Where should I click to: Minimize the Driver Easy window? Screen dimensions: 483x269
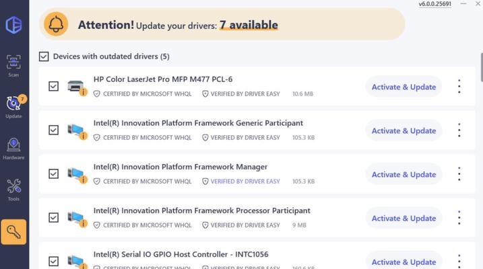click(463, 3)
